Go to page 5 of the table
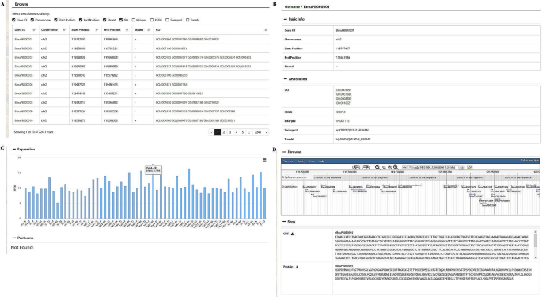The width and height of the screenshot is (542, 297). [x=243, y=132]
